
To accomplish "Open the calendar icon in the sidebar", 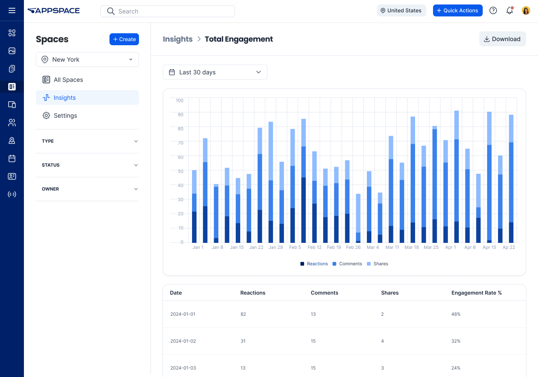I will click(x=12, y=158).
